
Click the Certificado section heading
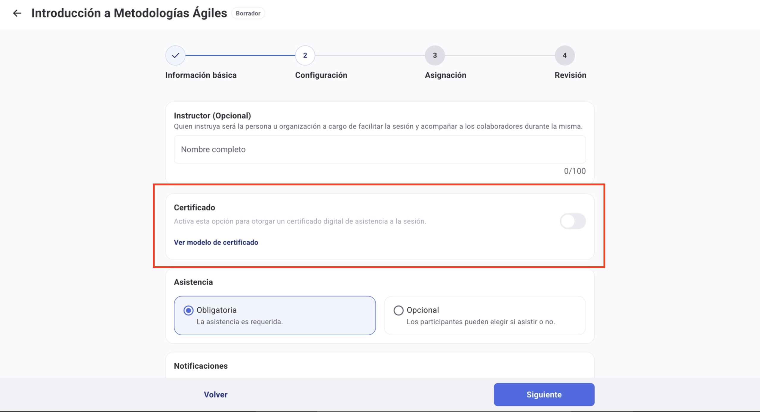[x=194, y=207]
